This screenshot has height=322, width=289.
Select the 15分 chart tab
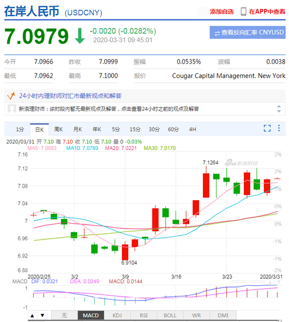coord(135,129)
